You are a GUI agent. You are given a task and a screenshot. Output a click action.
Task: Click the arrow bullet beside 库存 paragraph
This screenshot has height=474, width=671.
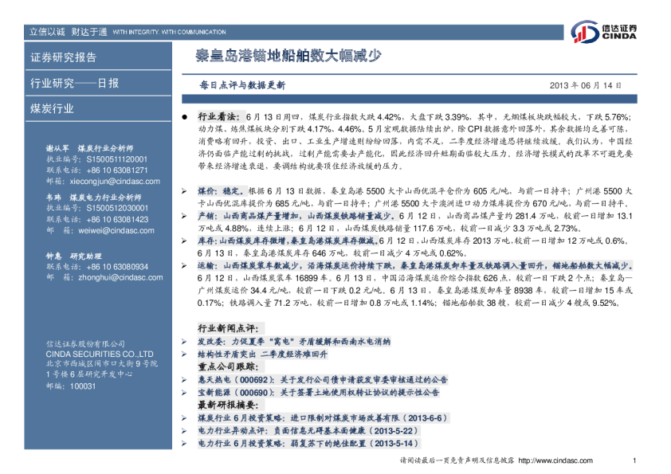coord(185,240)
